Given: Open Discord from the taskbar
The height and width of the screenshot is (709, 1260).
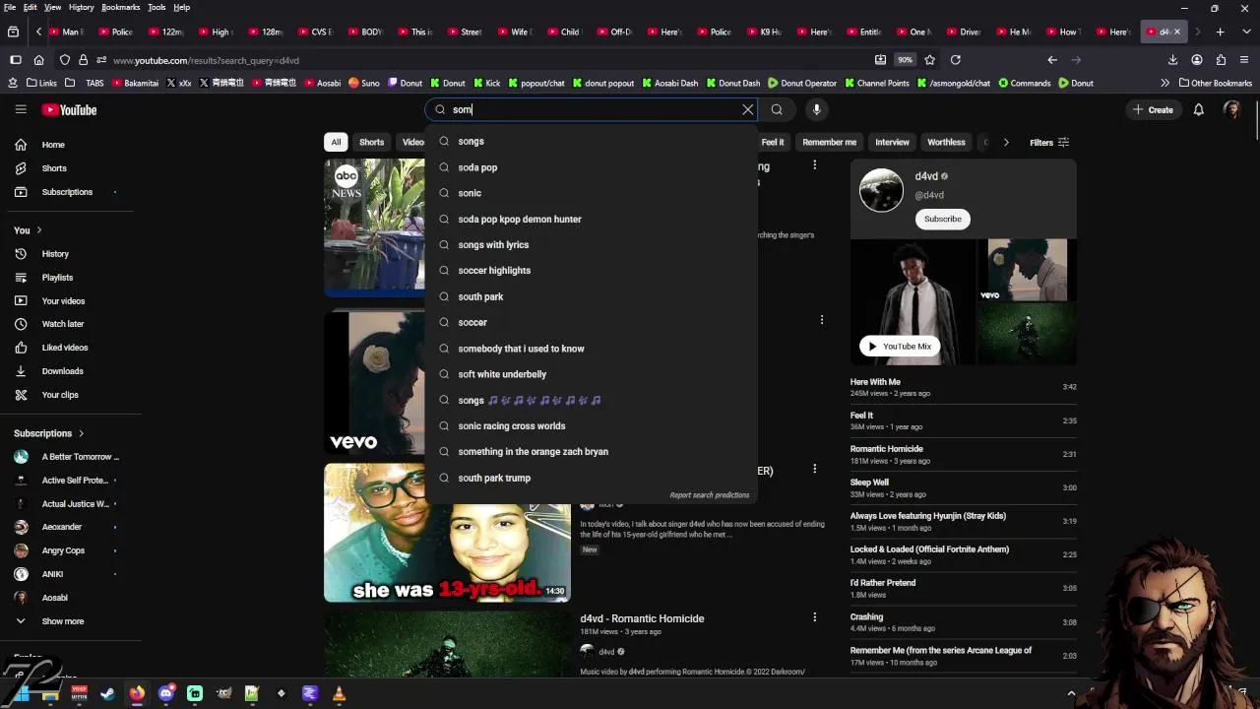Looking at the screenshot, I should pyautogui.click(x=165, y=693).
